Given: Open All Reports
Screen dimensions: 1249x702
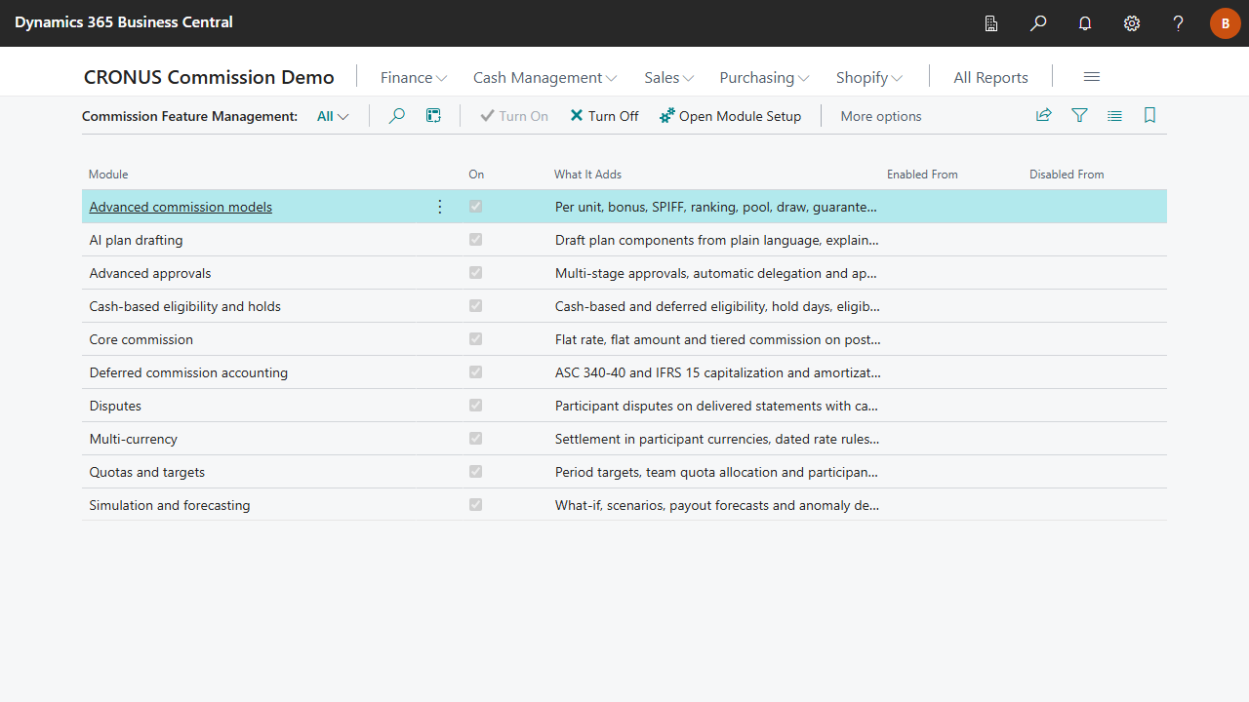Looking at the screenshot, I should [990, 77].
